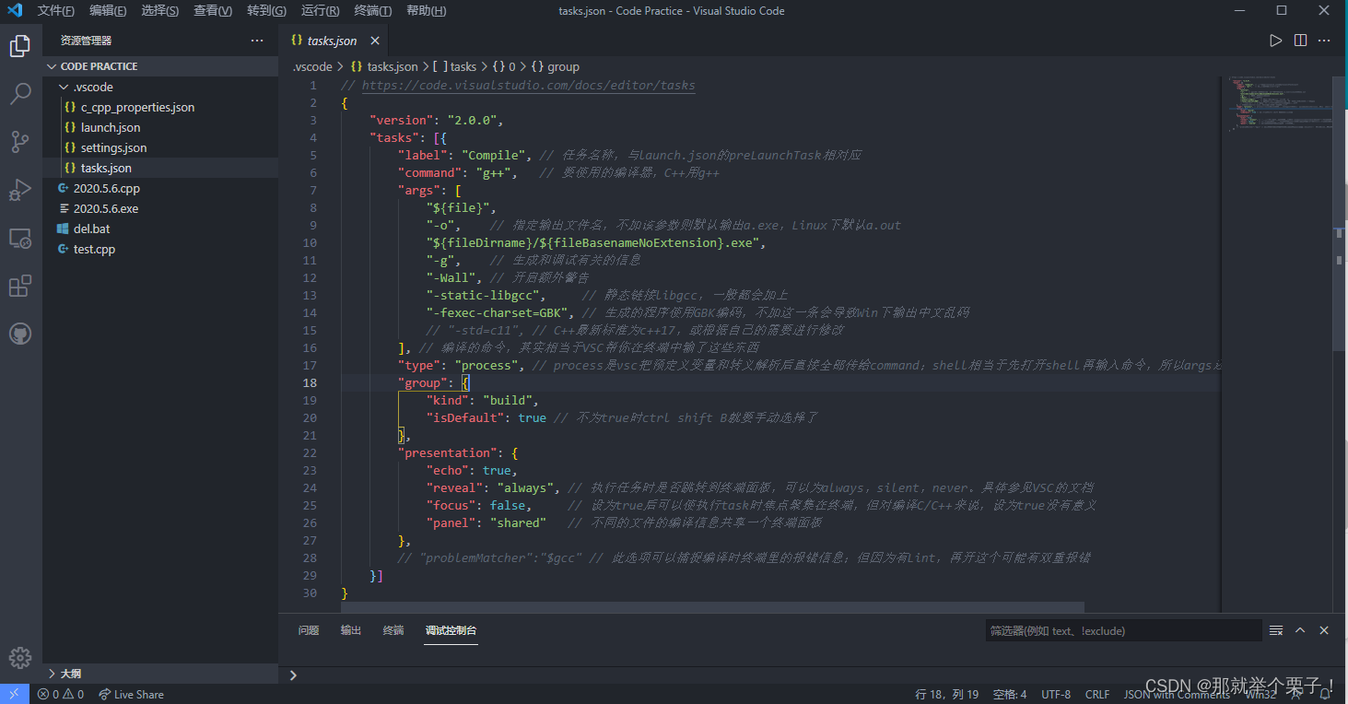The image size is (1348, 704).
Task: Change the CRLF line ending setting
Action: pyautogui.click(x=1097, y=694)
